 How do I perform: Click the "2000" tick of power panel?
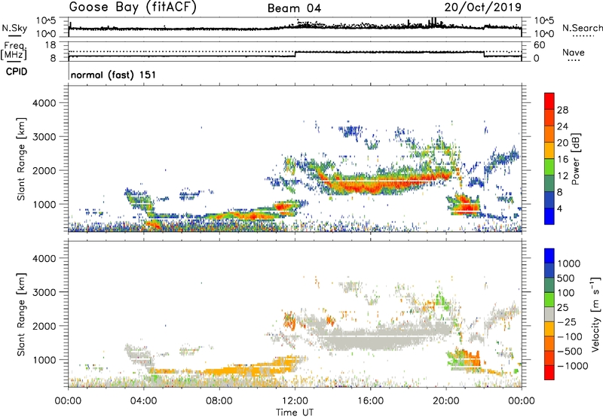(x=44, y=170)
